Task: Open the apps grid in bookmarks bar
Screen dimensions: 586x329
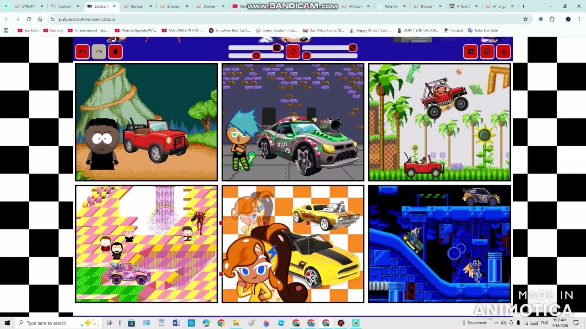Action: pos(6,30)
